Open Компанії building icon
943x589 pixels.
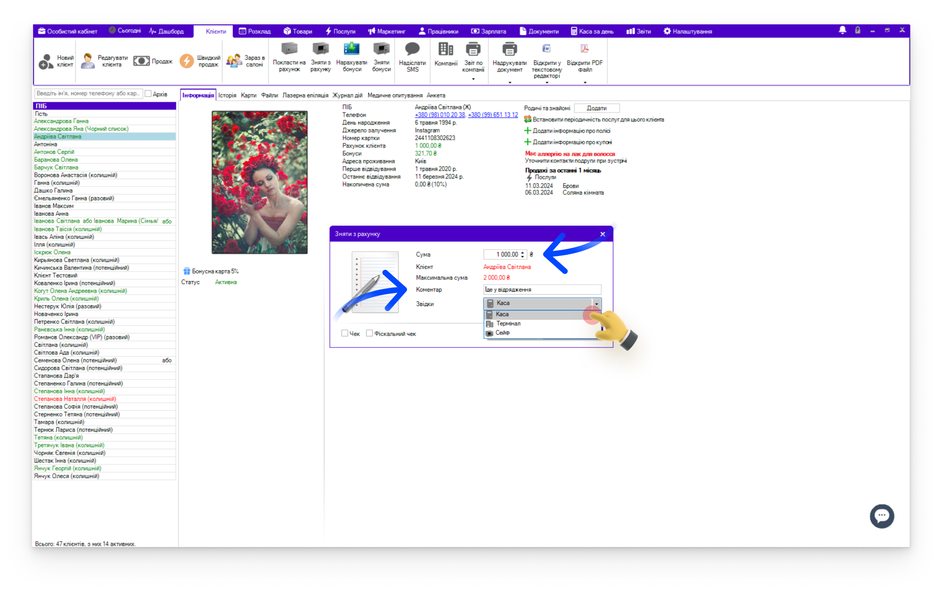446,49
